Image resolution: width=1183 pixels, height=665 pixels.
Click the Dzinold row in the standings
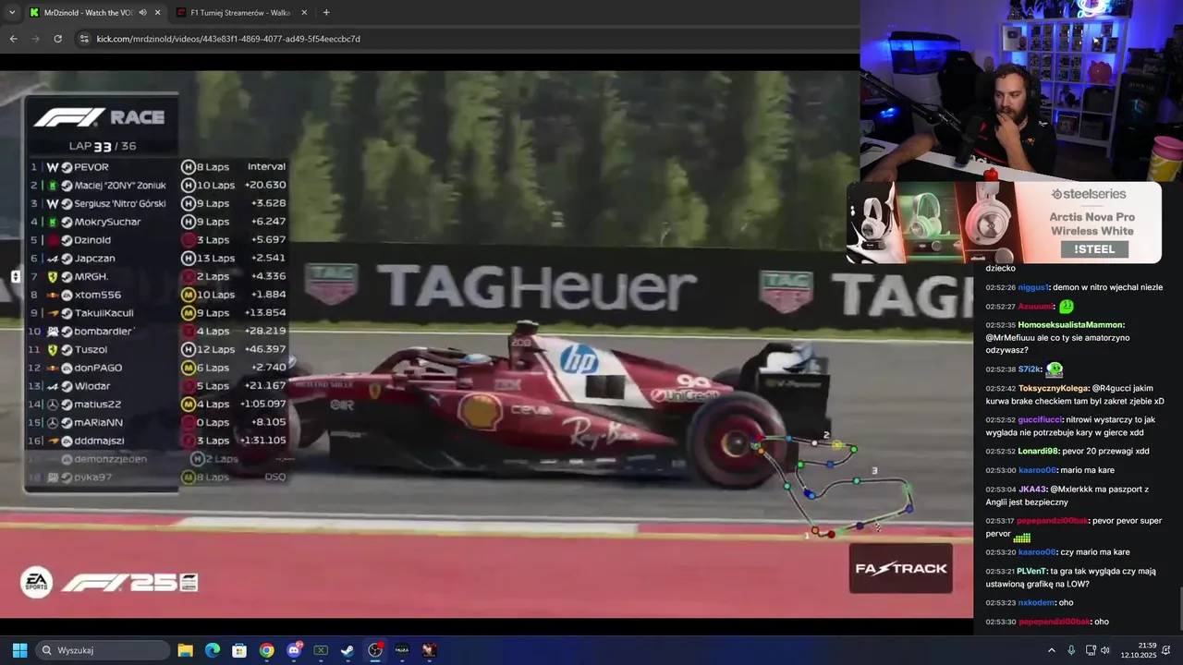coord(157,240)
